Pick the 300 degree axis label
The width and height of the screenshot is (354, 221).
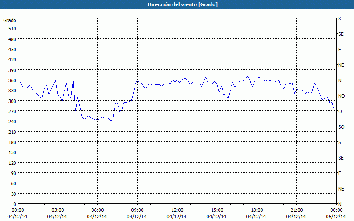(x=12, y=101)
